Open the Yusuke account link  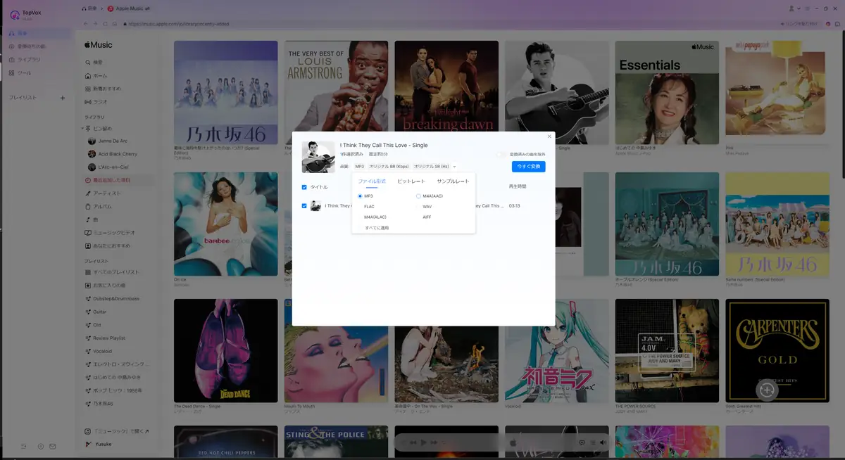coord(98,444)
